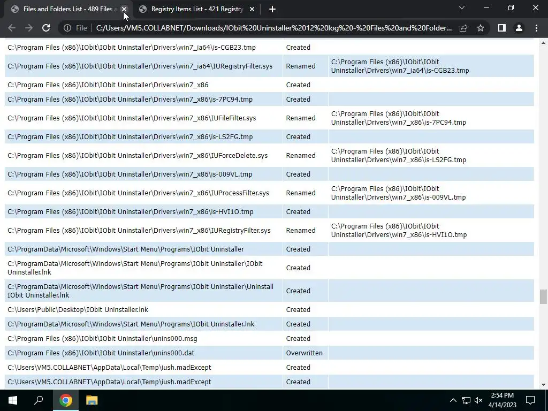
Task: Select the win7_ia64\is-CGB23.tmp path in the first column
Action: click(x=132, y=47)
